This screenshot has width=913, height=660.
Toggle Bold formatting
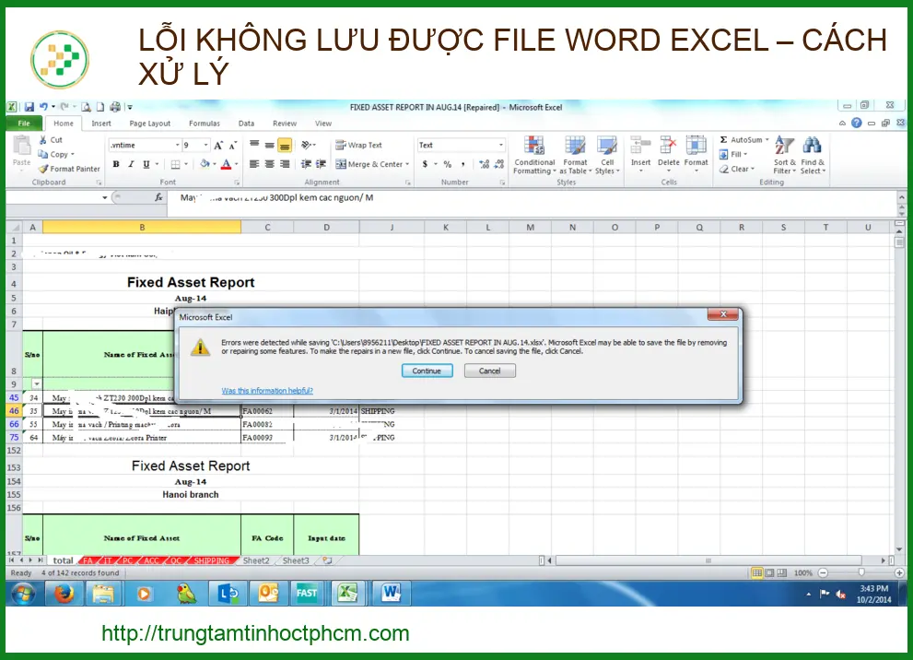click(x=116, y=164)
